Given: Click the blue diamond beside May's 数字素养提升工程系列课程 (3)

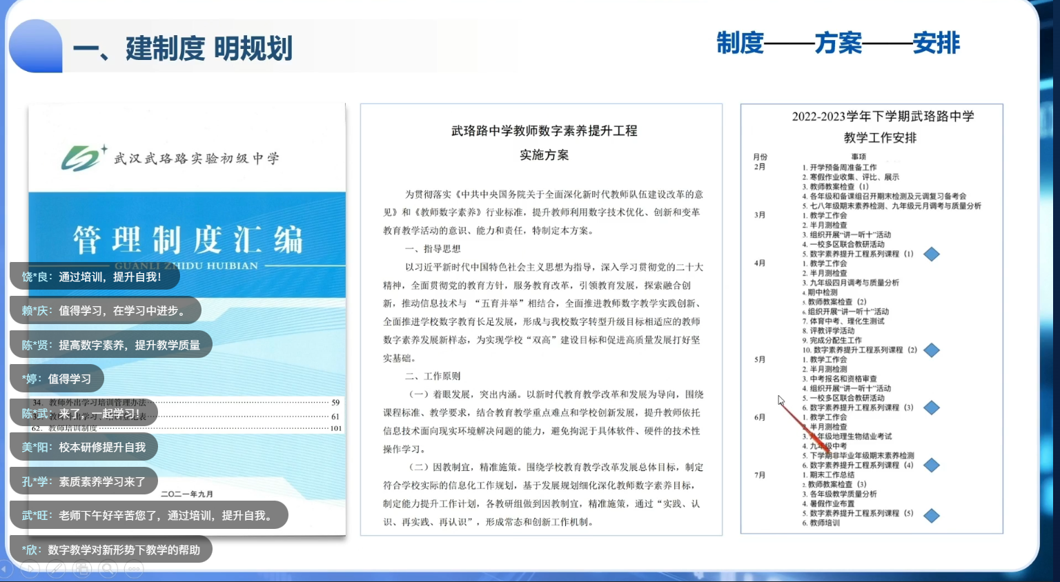Looking at the screenshot, I should click(932, 408).
